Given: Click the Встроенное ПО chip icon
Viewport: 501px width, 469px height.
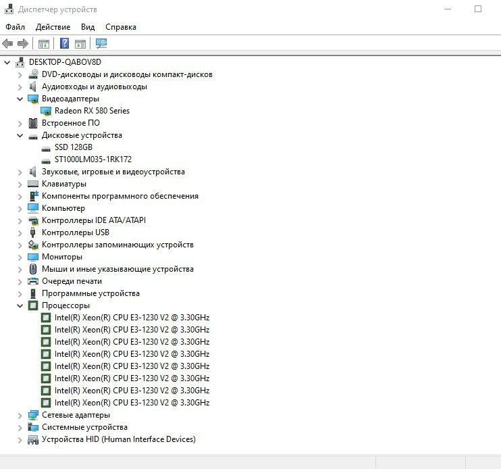Looking at the screenshot, I should tap(33, 123).
